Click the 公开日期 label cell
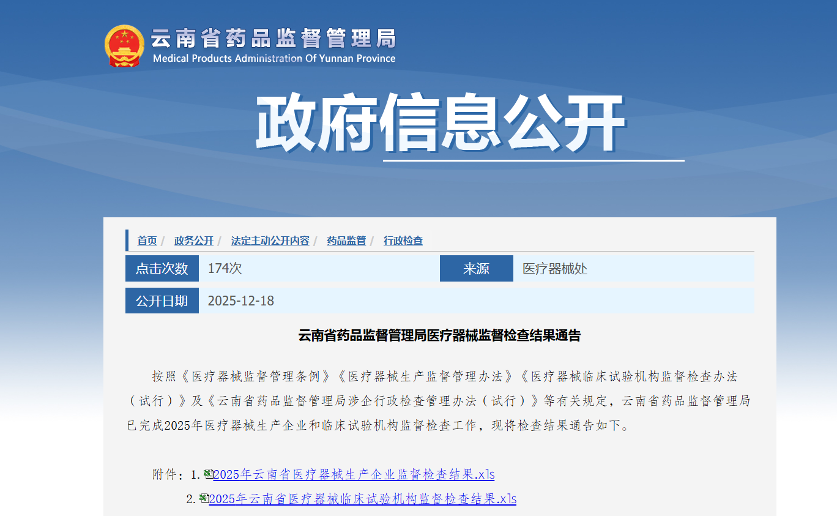 (x=162, y=301)
